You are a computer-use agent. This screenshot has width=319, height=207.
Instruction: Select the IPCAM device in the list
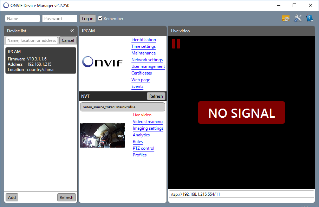41,60
